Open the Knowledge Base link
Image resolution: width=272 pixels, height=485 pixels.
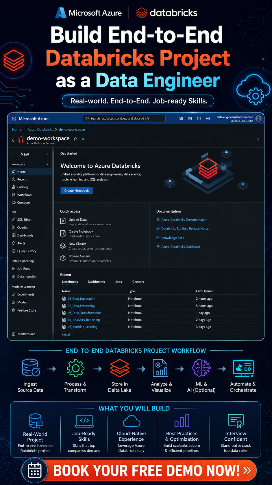click(173, 238)
